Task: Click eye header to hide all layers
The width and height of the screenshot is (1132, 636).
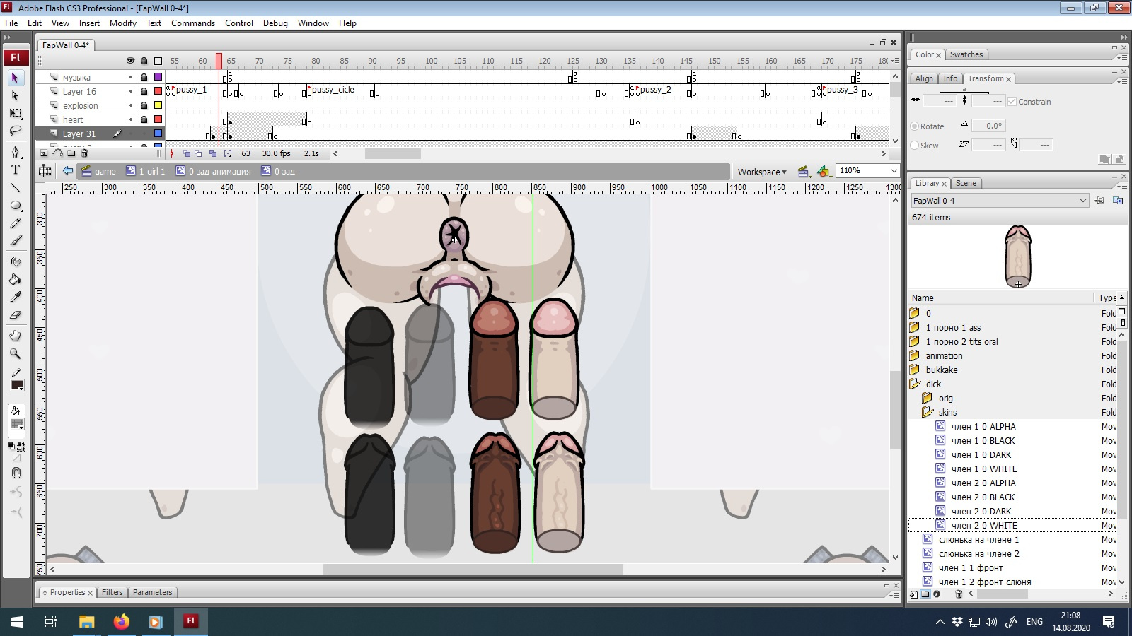Action: coord(130,61)
